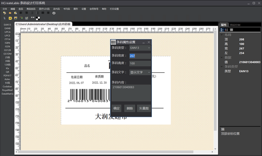Open the 条码文字 显示文字 dropdown

click(x=140, y=72)
